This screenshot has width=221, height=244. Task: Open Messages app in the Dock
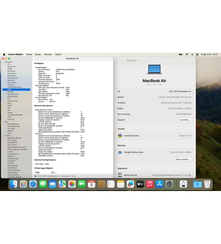pos(43,184)
